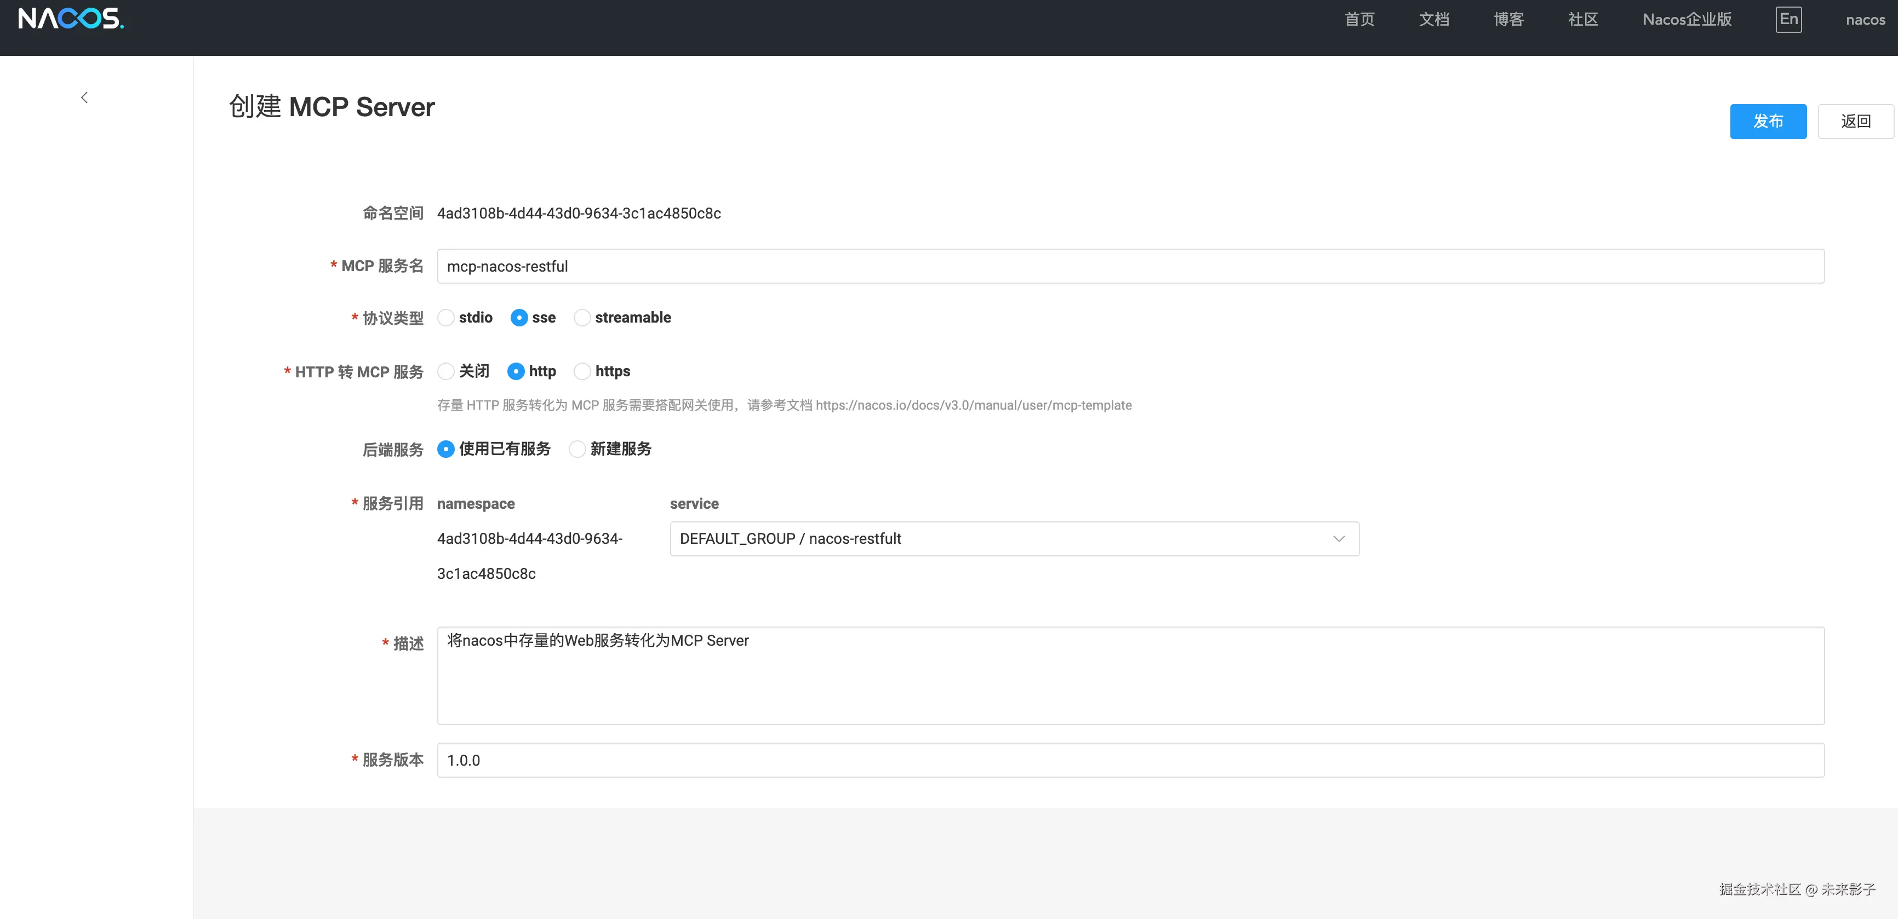This screenshot has height=919, width=1898.
Task: Select stdio protocol type
Action: pyautogui.click(x=446, y=318)
